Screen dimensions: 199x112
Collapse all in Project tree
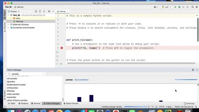click(x=44, y=12)
